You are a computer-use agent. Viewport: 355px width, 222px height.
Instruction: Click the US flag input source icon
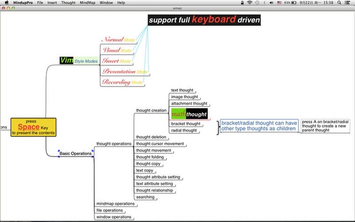pyautogui.click(x=278, y=3)
